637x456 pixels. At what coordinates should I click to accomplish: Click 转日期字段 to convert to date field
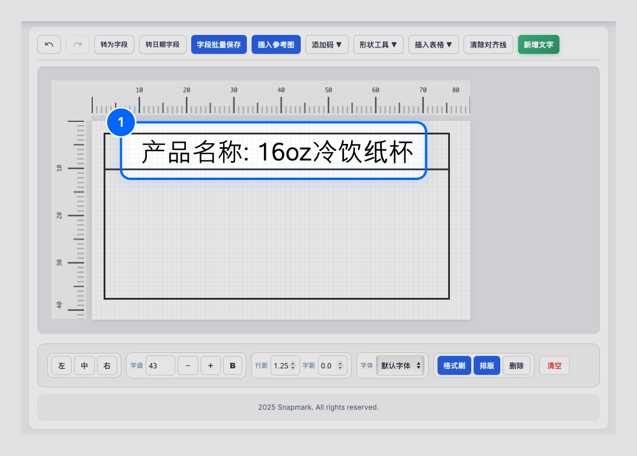162,44
